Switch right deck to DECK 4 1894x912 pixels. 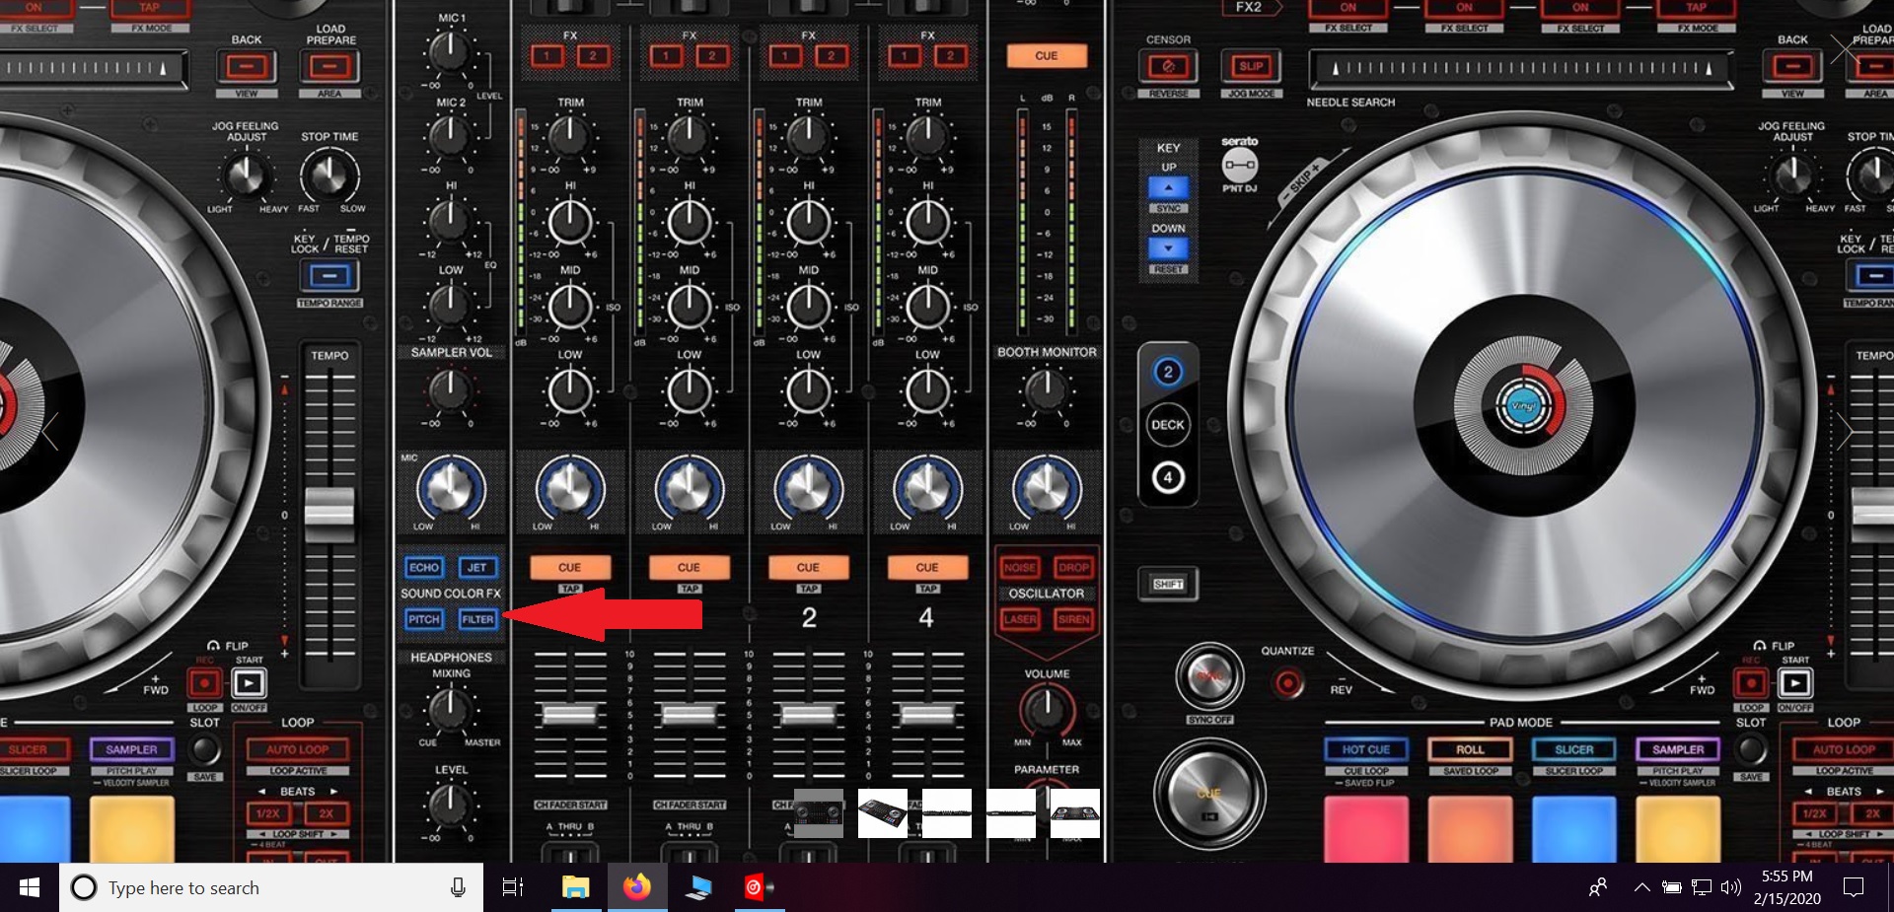coord(1168,478)
